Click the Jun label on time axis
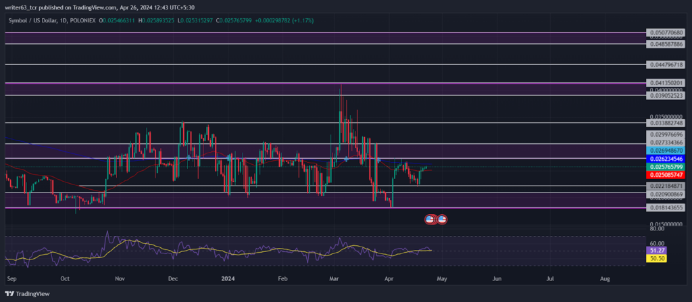The height and width of the screenshot is (302, 692). coord(497,279)
